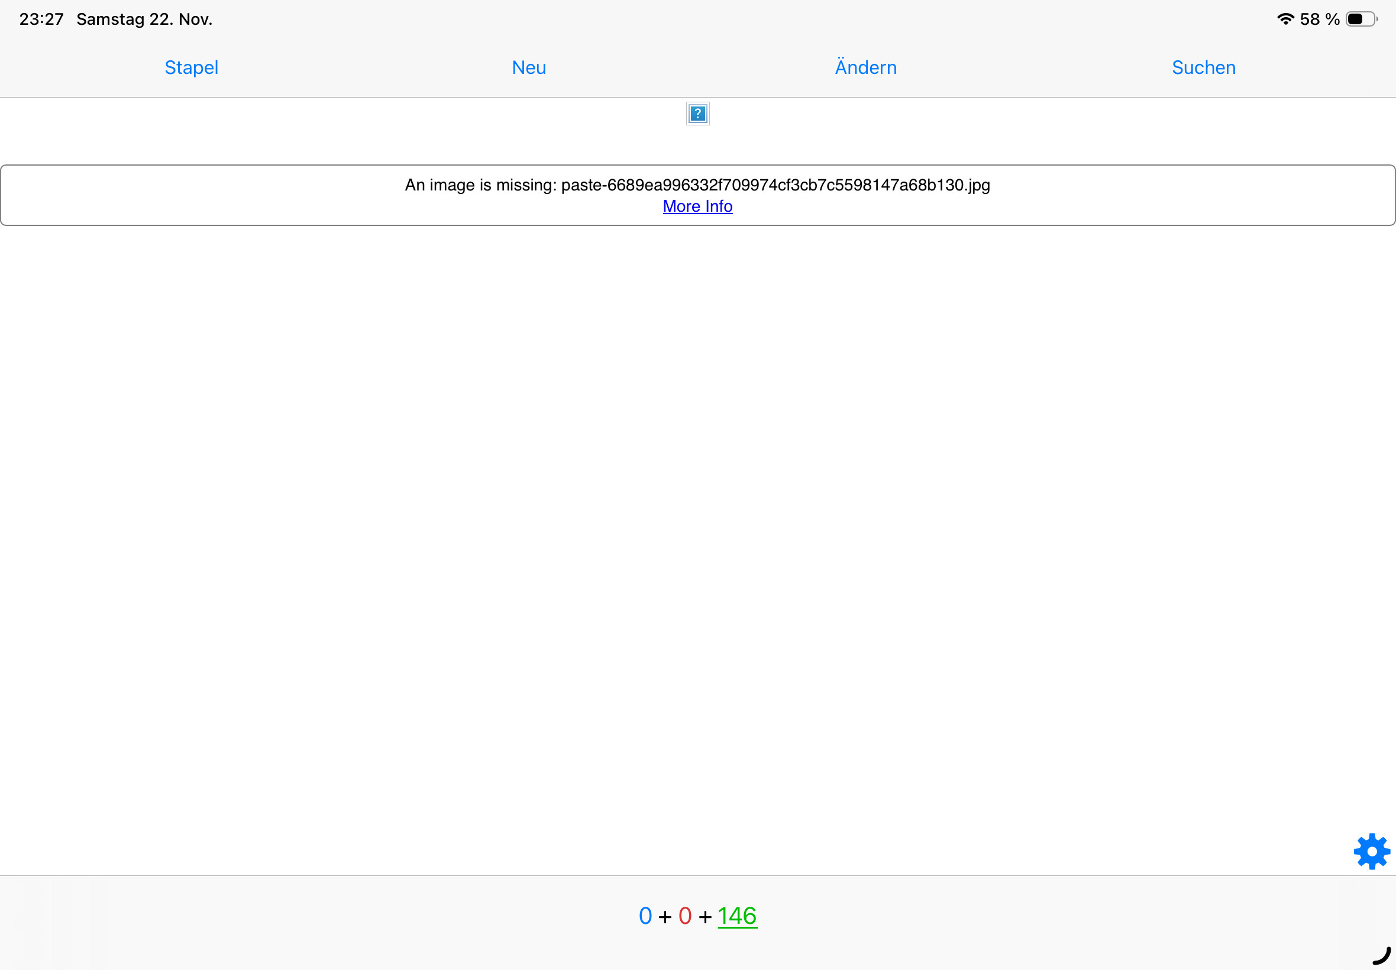The image size is (1396, 970).
Task: Tap the 23:27 clock
Action: click(41, 19)
